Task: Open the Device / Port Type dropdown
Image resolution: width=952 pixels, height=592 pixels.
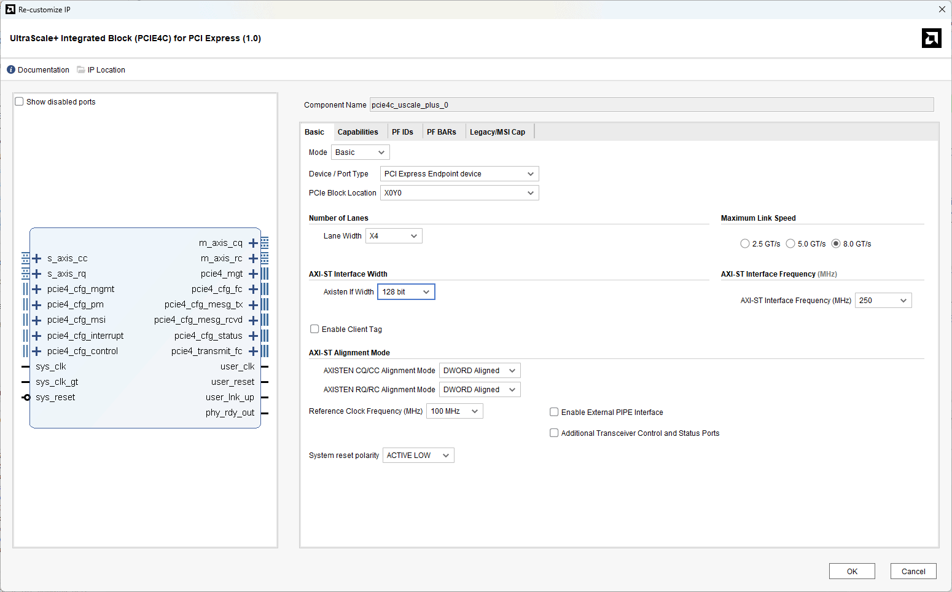Action: click(x=459, y=174)
